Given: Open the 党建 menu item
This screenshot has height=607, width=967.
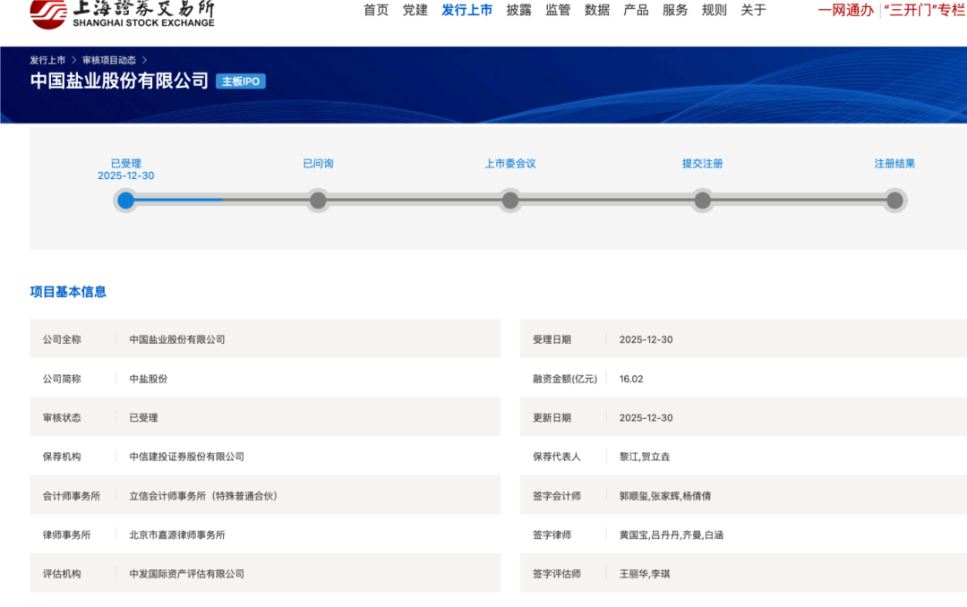Looking at the screenshot, I should [415, 10].
